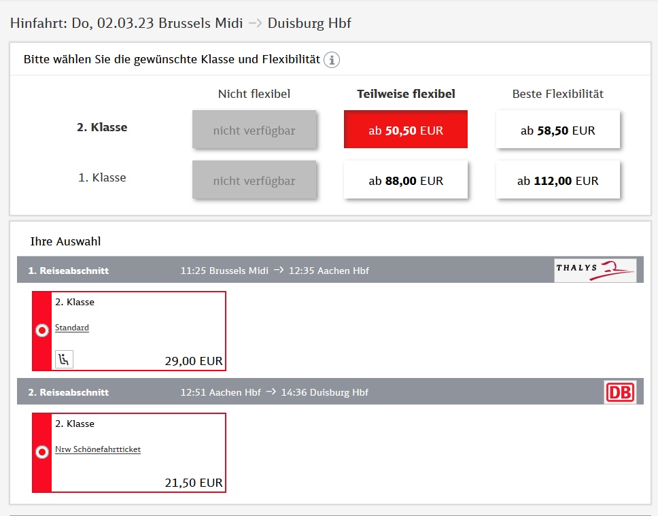This screenshot has width=658, height=516.
Task: Select the Nrw Schönefahrtticket radio button
Action: [42, 452]
